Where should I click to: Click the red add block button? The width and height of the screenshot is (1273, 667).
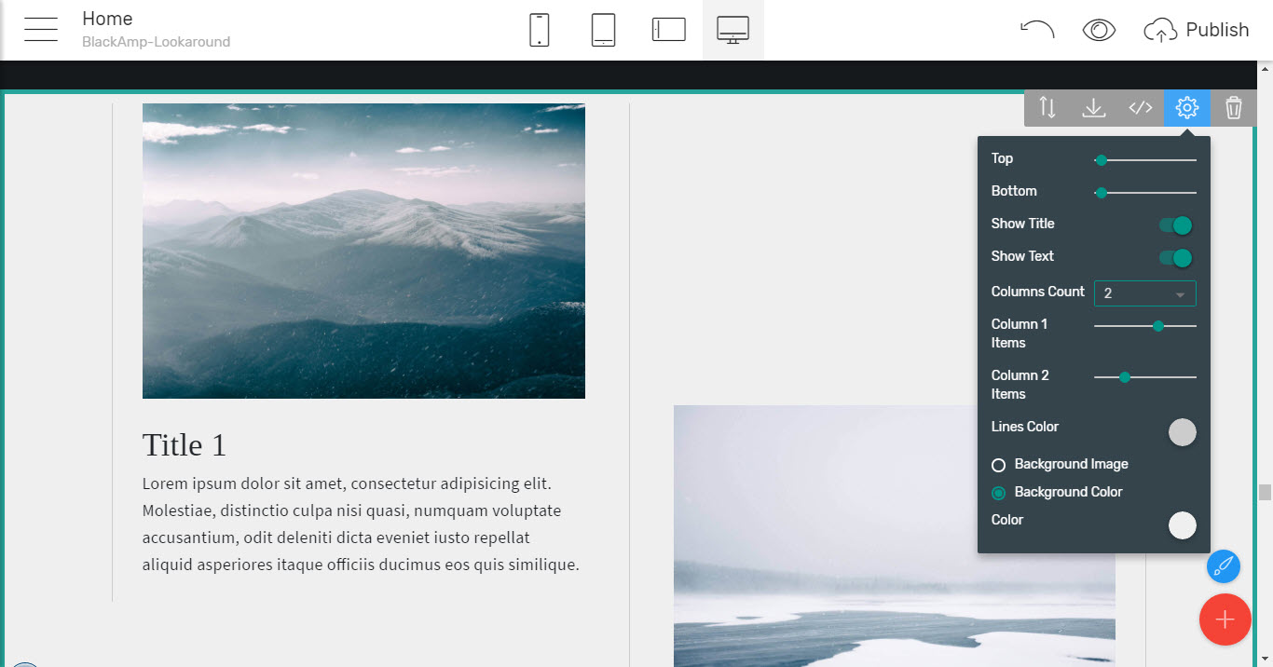pyautogui.click(x=1225, y=619)
